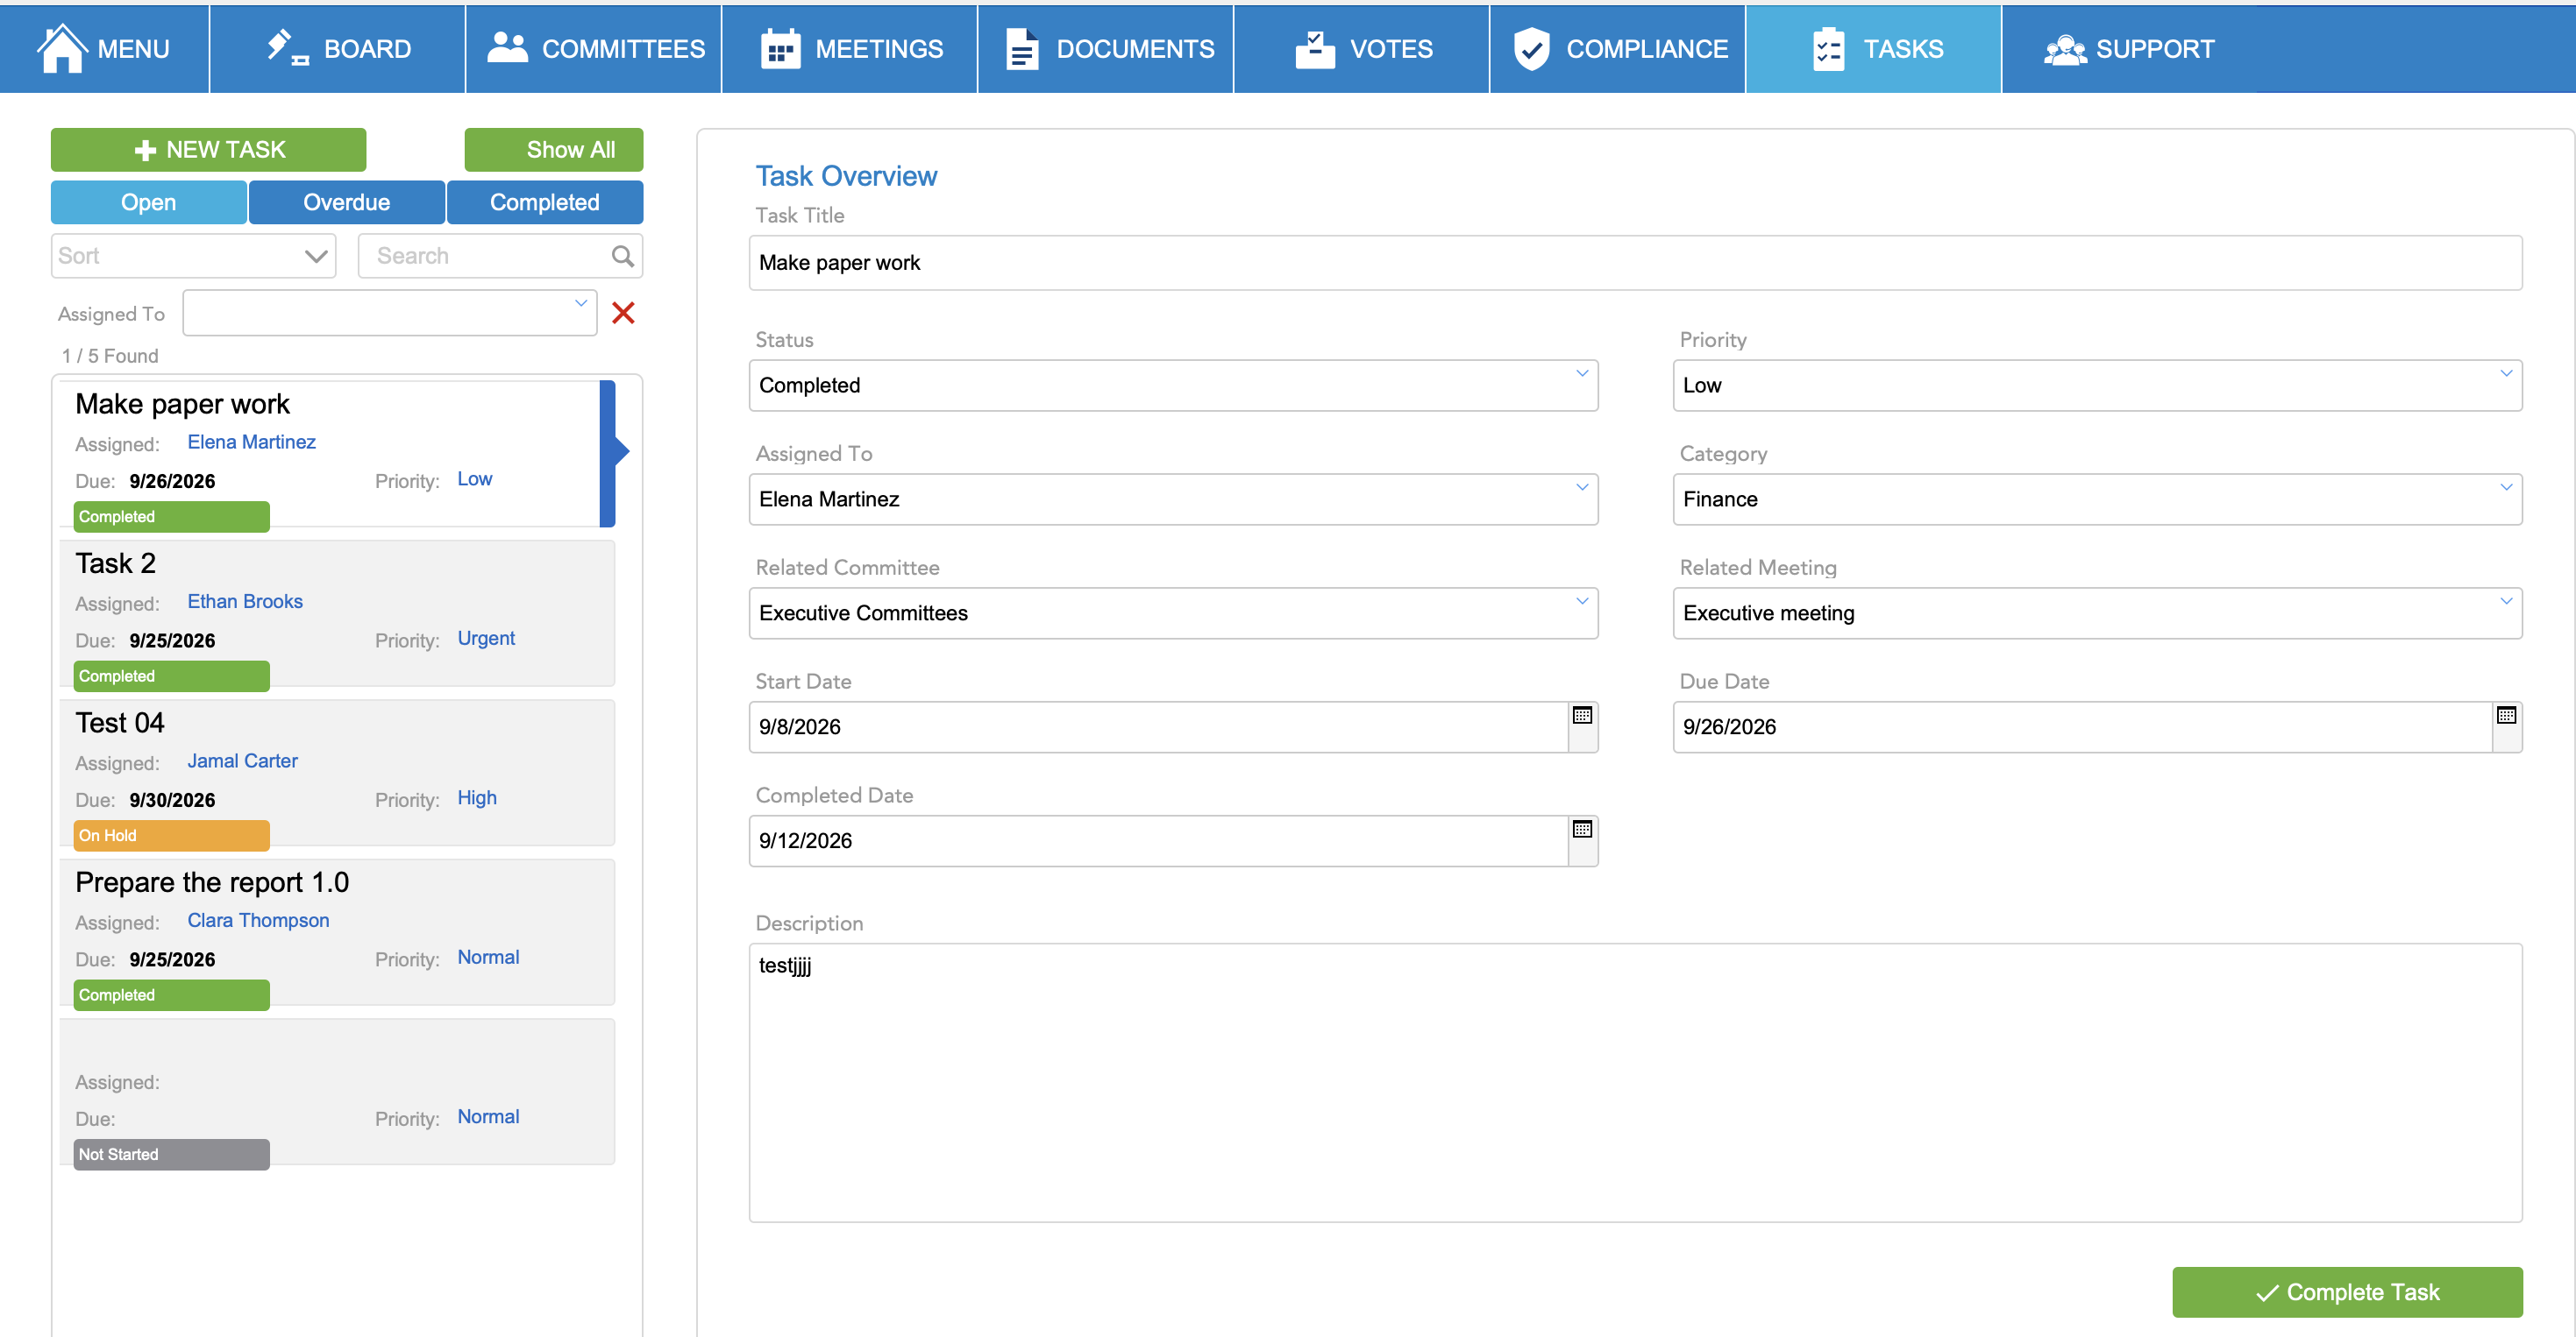Click the ballot box icon for VOTES
The height and width of the screenshot is (1337, 2576).
tap(1315, 48)
